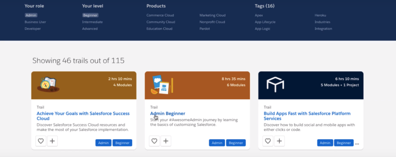Viewport: 396px width, 157px height.
Task: Click Admin tag on Achieve Your Goals card
Action: (103, 143)
